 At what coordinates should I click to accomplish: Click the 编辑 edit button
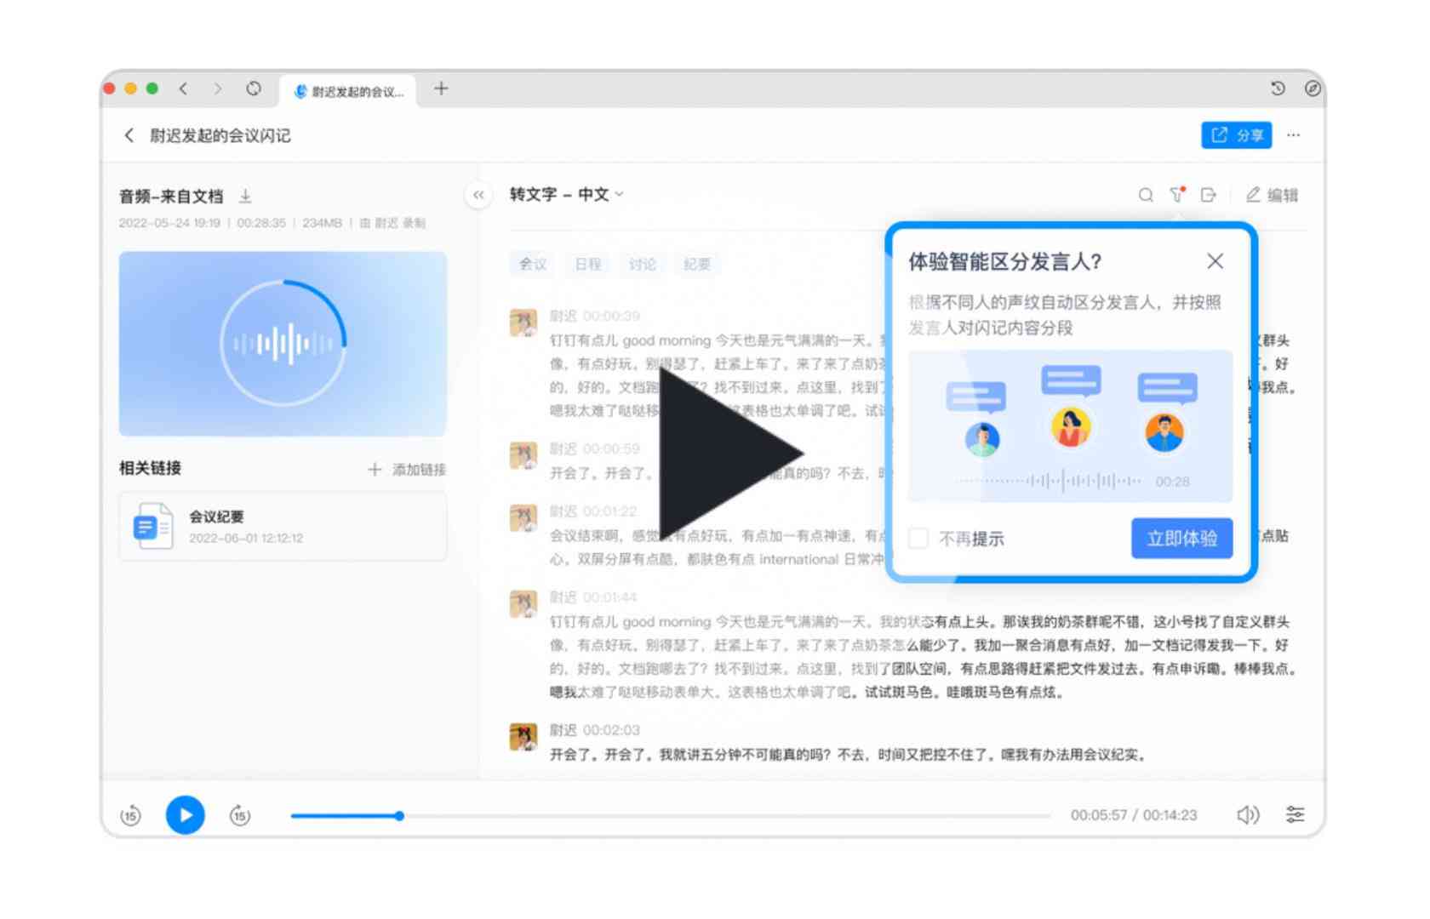(1272, 195)
